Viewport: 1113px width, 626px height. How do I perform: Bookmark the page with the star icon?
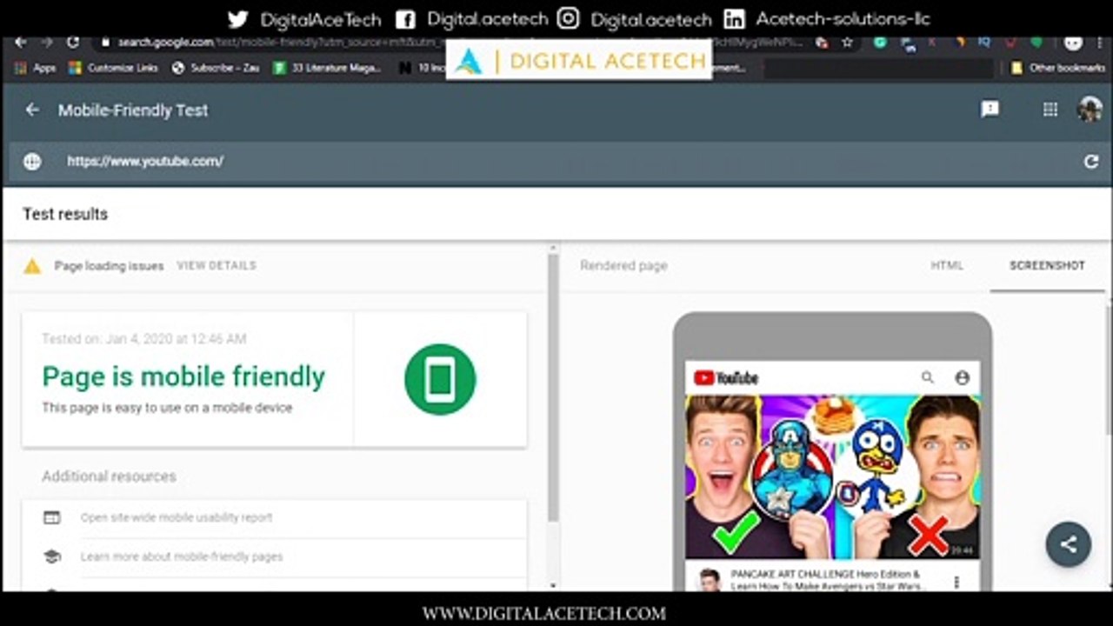pyautogui.click(x=847, y=42)
